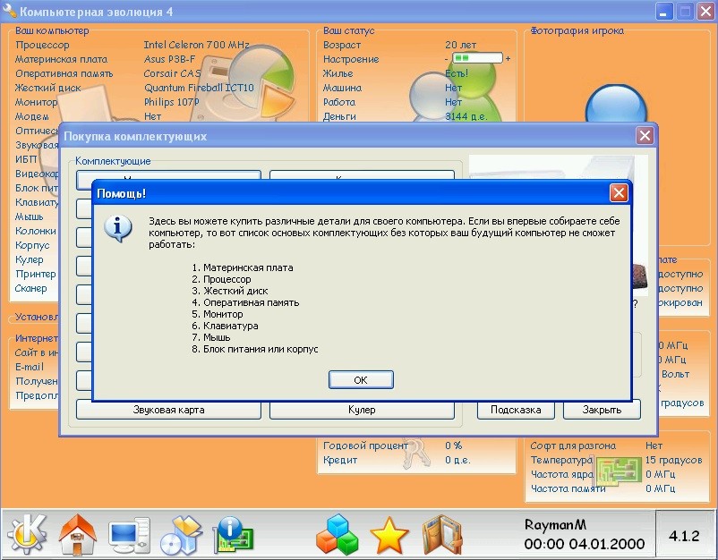The width and height of the screenshot is (718, 560).
Task: Click the Процессор label
Action: (x=42, y=45)
